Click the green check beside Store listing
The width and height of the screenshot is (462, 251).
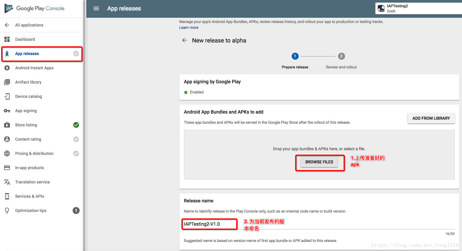click(x=76, y=125)
